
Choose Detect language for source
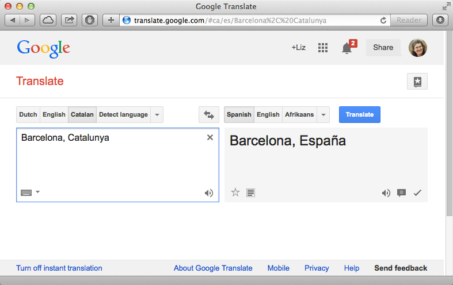[123, 114]
